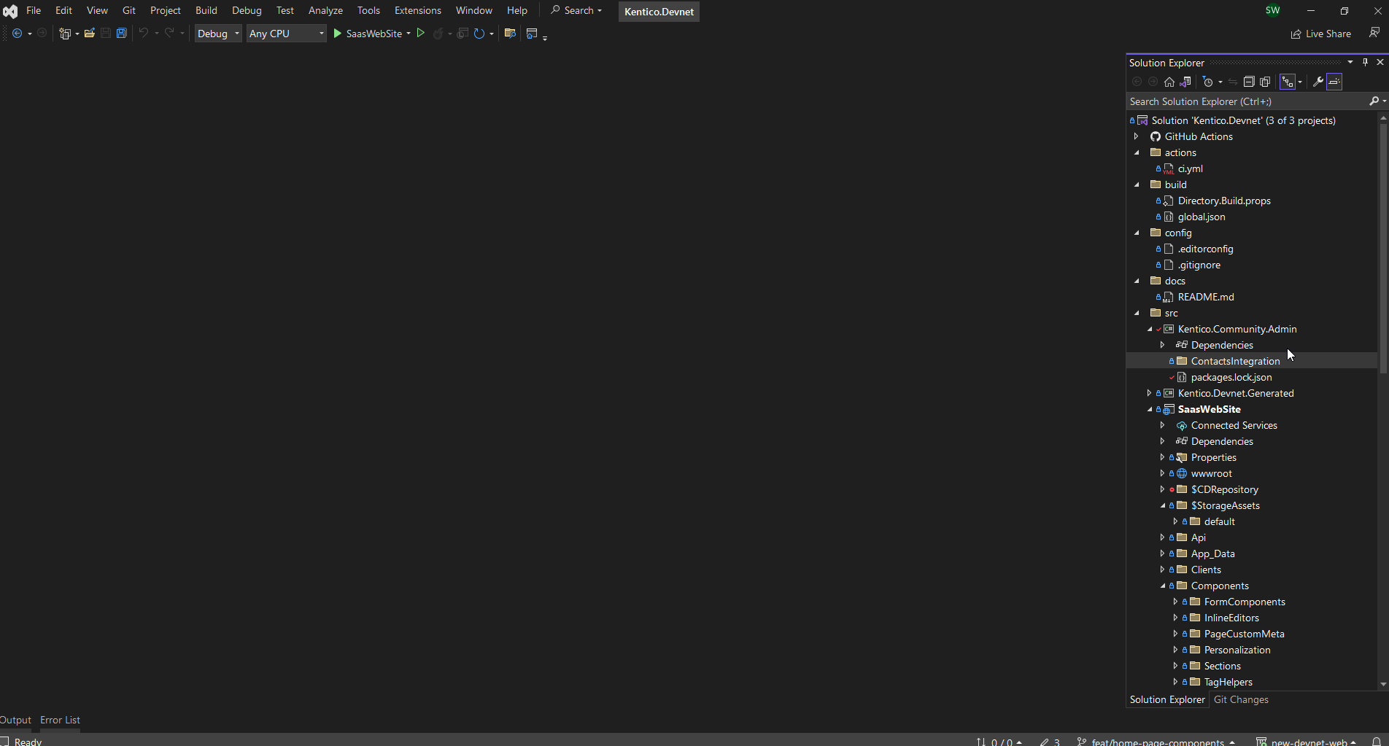The image size is (1389, 746).
Task: Open the SW account badge
Action: [1273, 10]
